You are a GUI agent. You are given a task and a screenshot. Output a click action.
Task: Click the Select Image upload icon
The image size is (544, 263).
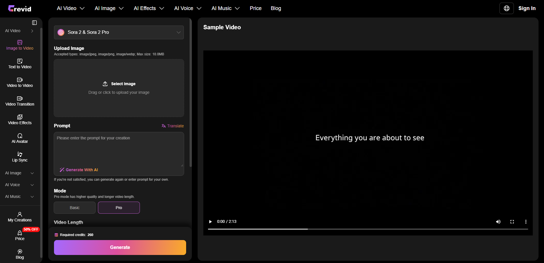pos(105,84)
